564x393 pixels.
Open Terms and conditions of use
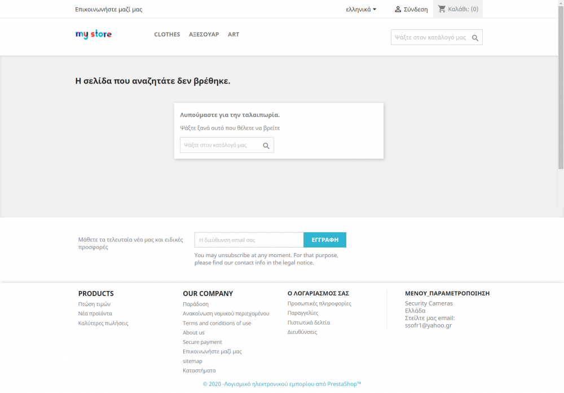tap(217, 323)
